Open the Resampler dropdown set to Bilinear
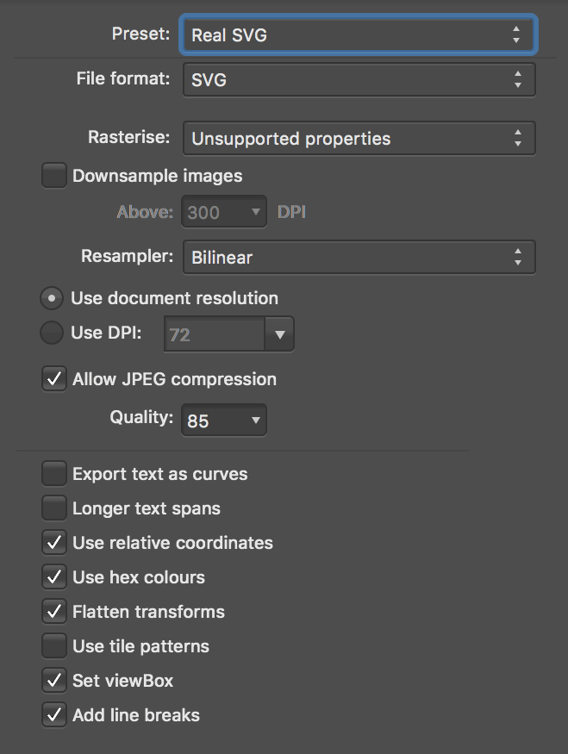The image size is (568, 754). [358, 257]
